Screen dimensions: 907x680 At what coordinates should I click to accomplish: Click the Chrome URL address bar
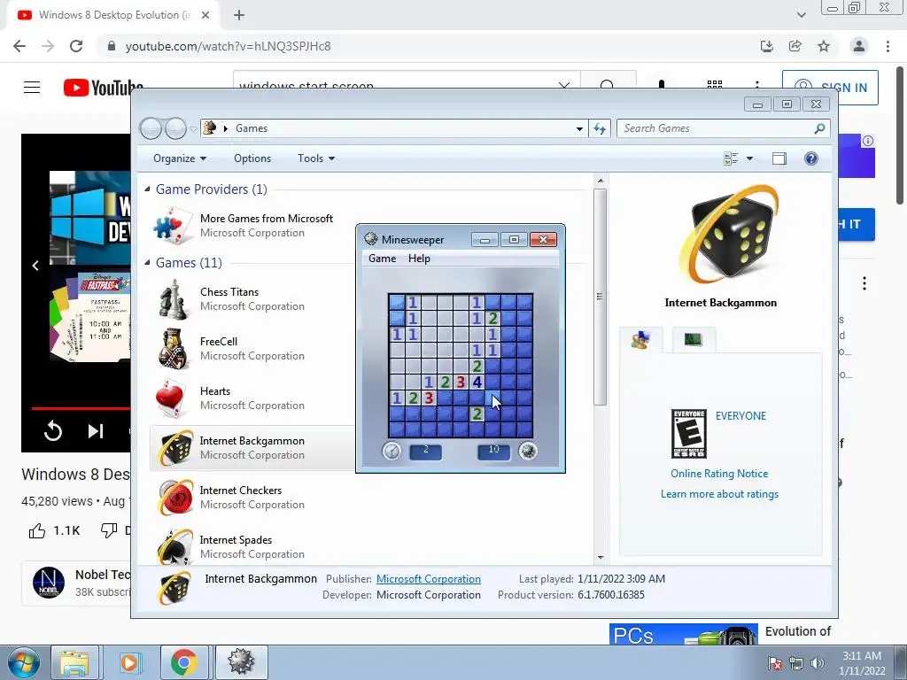point(428,46)
